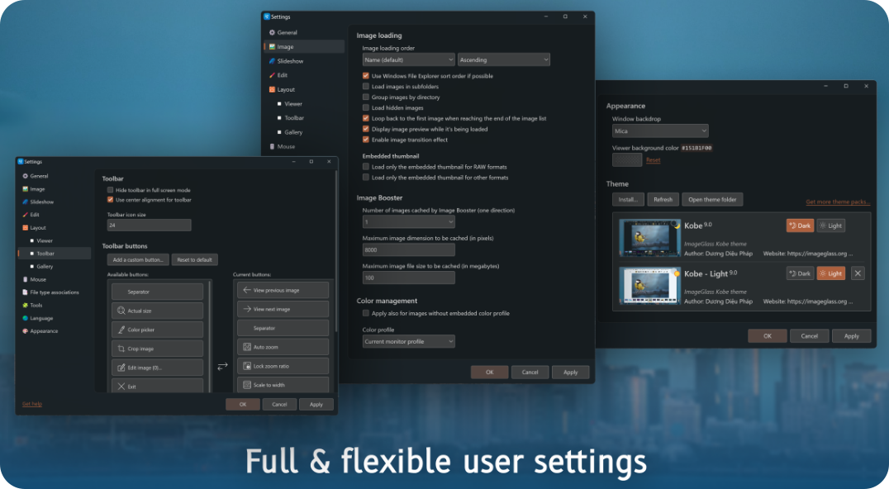
Task: Click Image icon in middle Settings window sidebar
Action: click(x=272, y=47)
